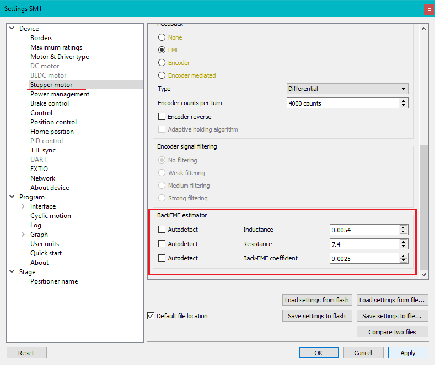435x365 pixels.
Task: Toggle the Default file location checkbox
Action: pyautogui.click(x=151, y=316)
